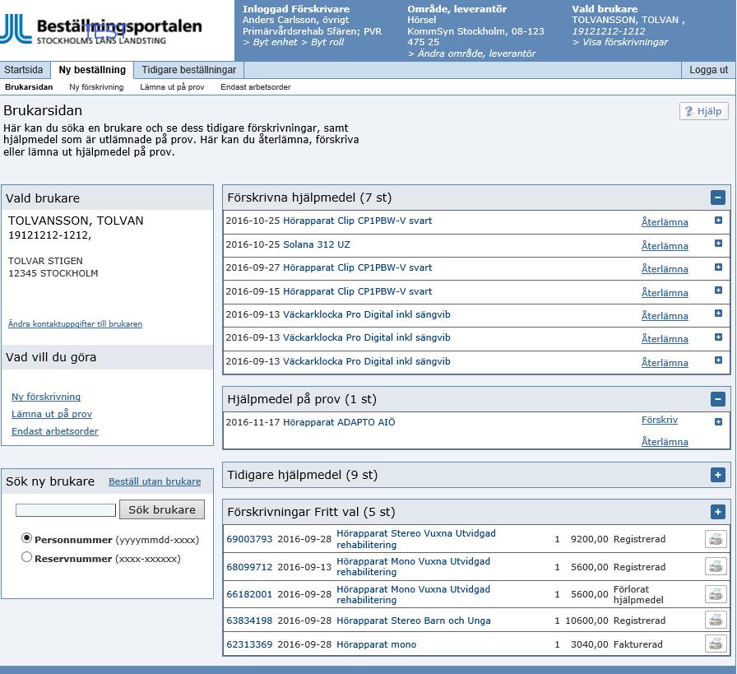Open the Endast arbetsorder submenu item
This screenshot has height=674, width=737.
pos(256,87)
